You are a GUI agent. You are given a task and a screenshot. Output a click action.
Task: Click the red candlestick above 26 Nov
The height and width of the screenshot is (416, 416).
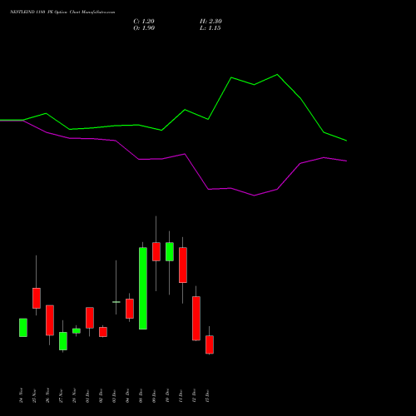50,320
